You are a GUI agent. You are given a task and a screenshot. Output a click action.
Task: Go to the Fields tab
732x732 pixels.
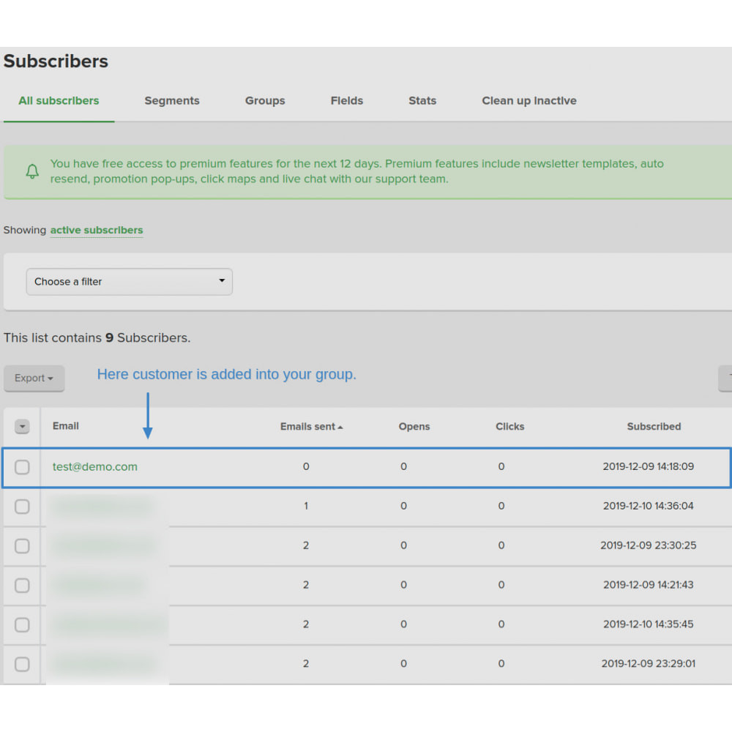pyautogui.click(x=347, y=101)
